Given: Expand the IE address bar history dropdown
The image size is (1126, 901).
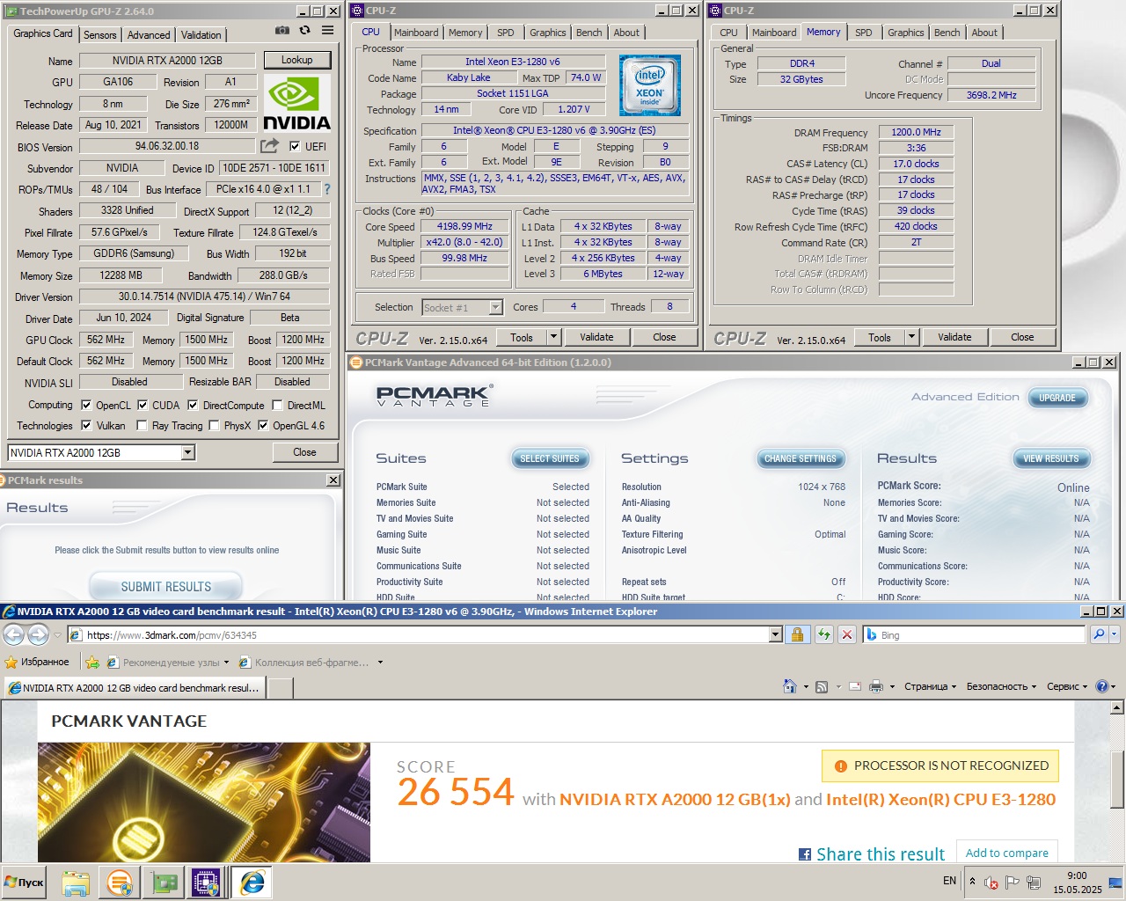Looking at the screenshot, I should coord(775,634).
